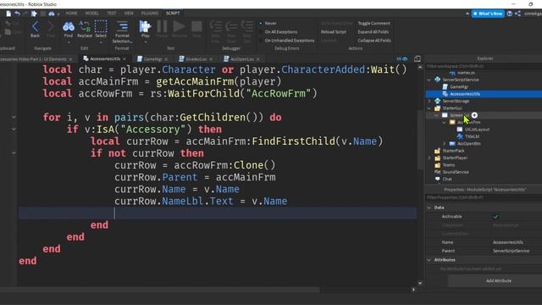
Task: Click Reload Script action
Action: click(x=333, y=32)
